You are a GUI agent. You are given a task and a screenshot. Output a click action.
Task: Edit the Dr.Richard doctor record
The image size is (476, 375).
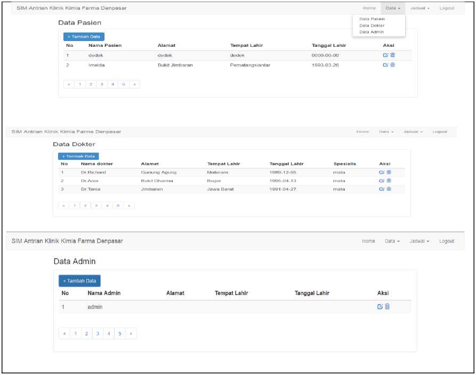point(381,172)
